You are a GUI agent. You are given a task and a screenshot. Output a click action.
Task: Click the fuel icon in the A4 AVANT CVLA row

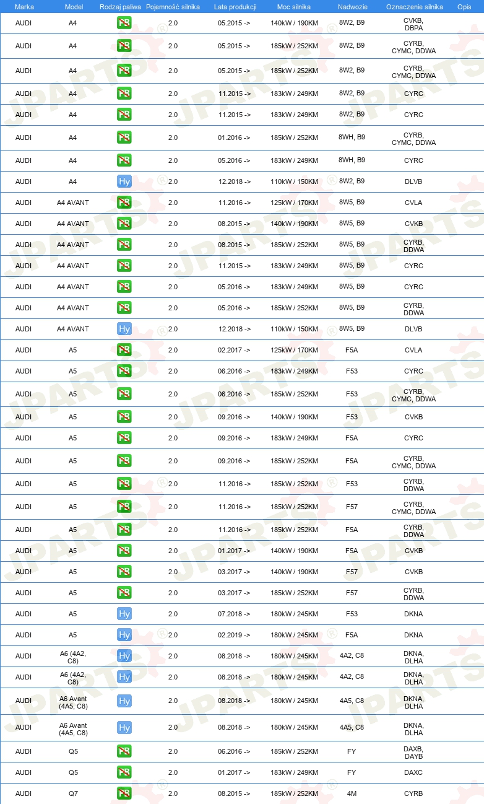tap(124, 203)
